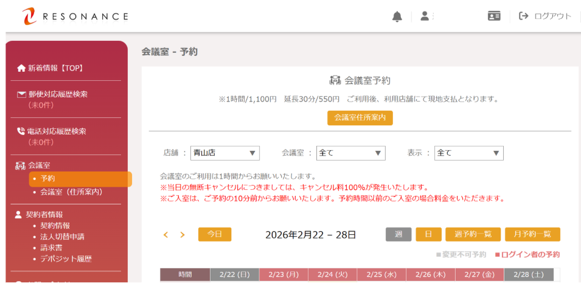The width and height of the screenshot is (581, 295).
Task: Open 契約情報 submenu link
Action: (55, 226)
